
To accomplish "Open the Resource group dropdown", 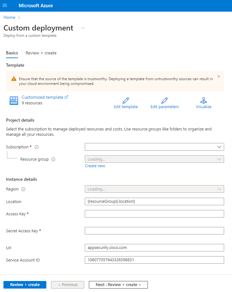I will pyautogui.click(x=154, y=159).
